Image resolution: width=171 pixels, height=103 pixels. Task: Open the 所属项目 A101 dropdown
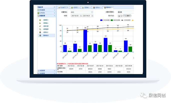point(92,12)
